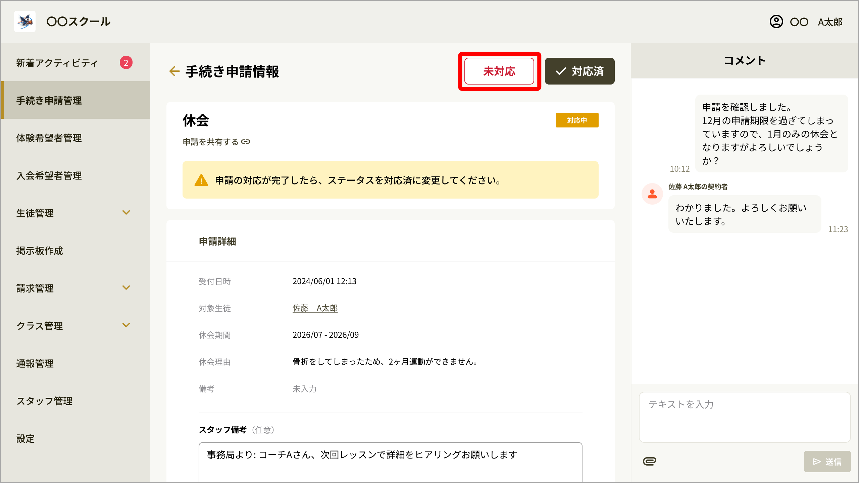This screenshot has height=483, width=859.
Task: Open 新着アクティビティ in the sidebar
Action: pyautogui.click(x=75, y=63)
